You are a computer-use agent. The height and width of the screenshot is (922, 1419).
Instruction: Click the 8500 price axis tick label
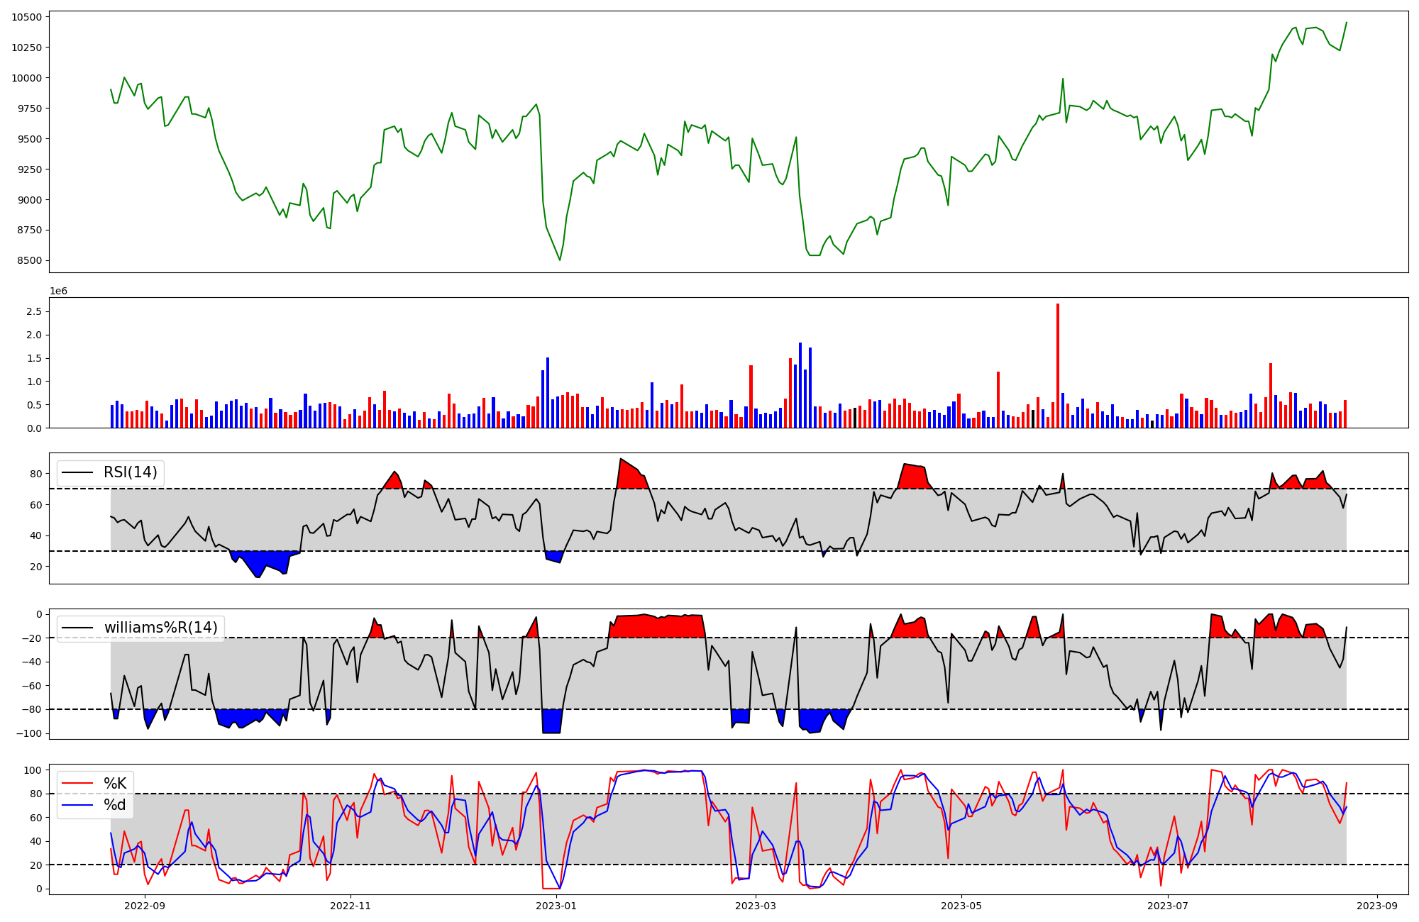point(29,260)
